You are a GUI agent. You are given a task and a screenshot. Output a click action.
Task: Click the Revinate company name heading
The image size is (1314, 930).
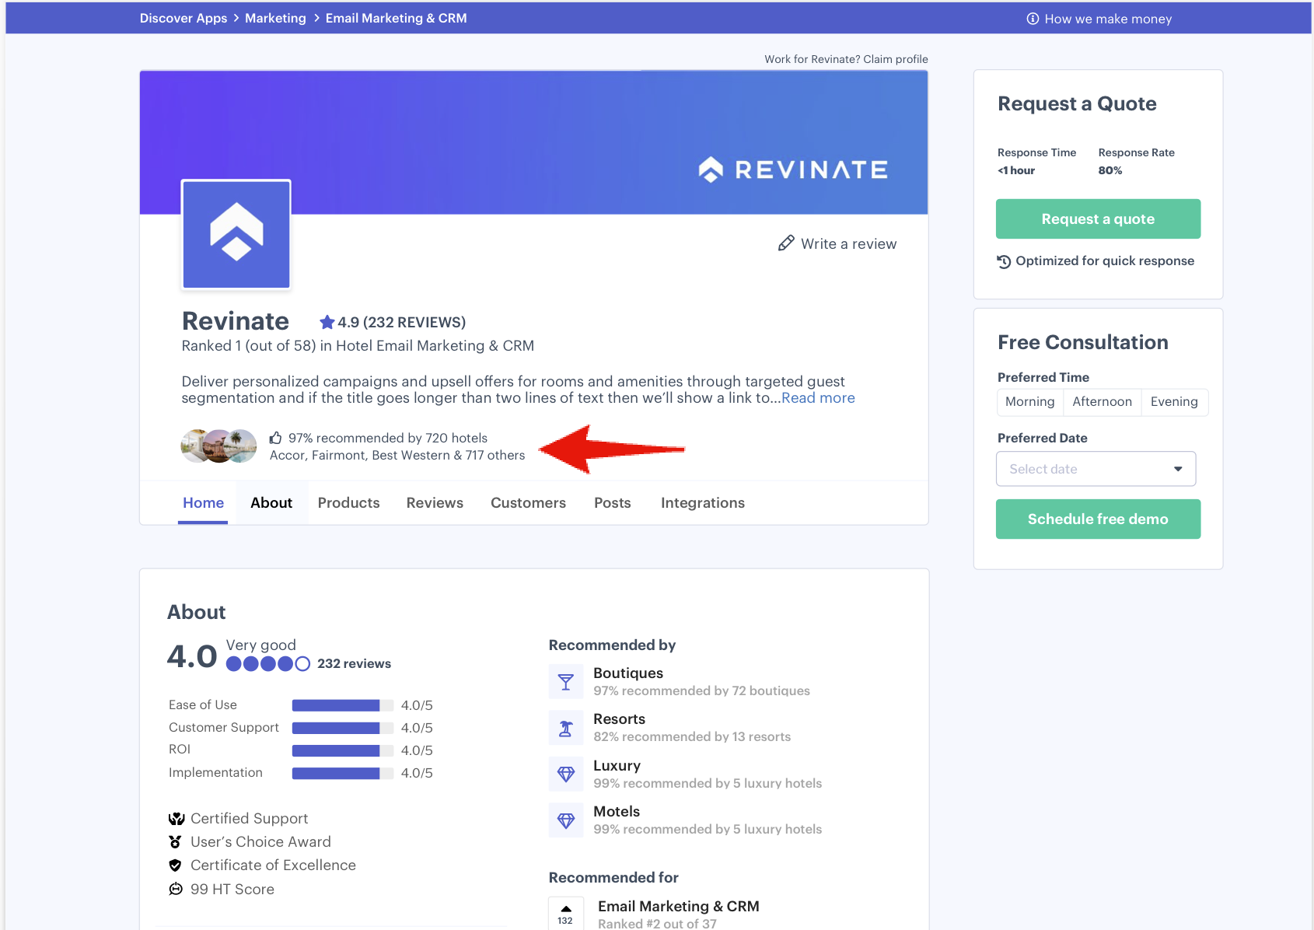tap(236, 321)
